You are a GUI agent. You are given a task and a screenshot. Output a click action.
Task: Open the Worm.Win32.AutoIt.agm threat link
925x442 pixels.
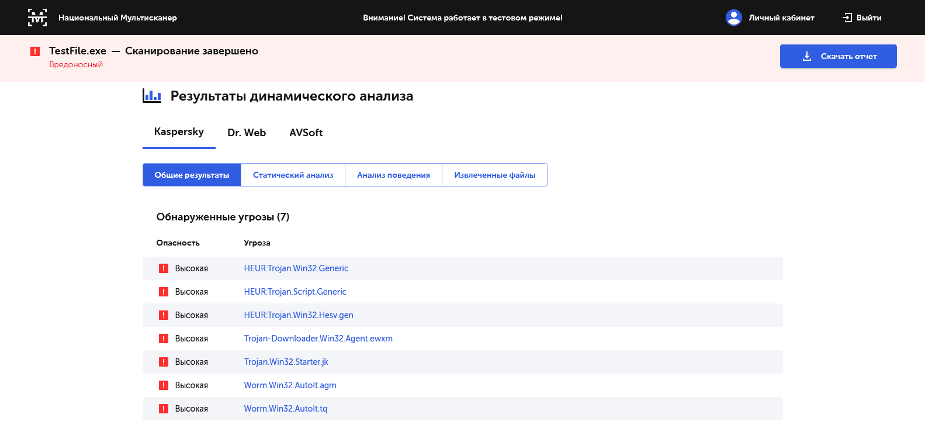click(290, 385)
